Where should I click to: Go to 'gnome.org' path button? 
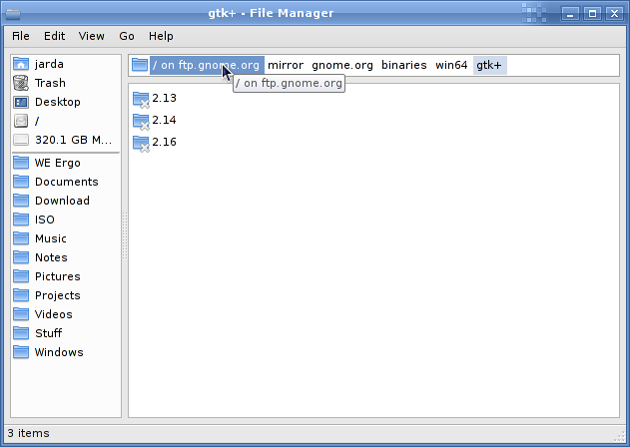click(342, 65)
